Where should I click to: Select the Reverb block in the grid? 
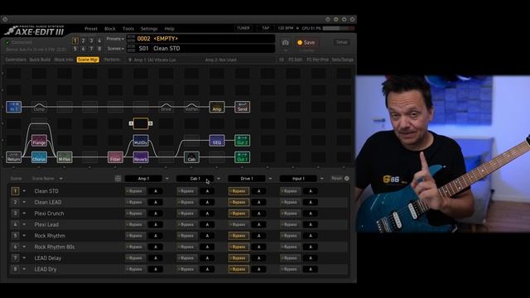[x=141, y=157]
